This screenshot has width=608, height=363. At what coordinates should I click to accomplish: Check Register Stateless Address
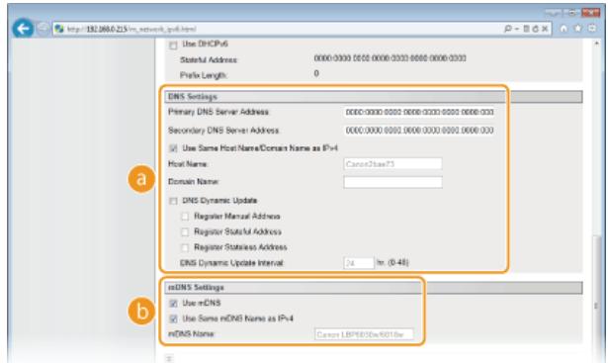point(185,247)
